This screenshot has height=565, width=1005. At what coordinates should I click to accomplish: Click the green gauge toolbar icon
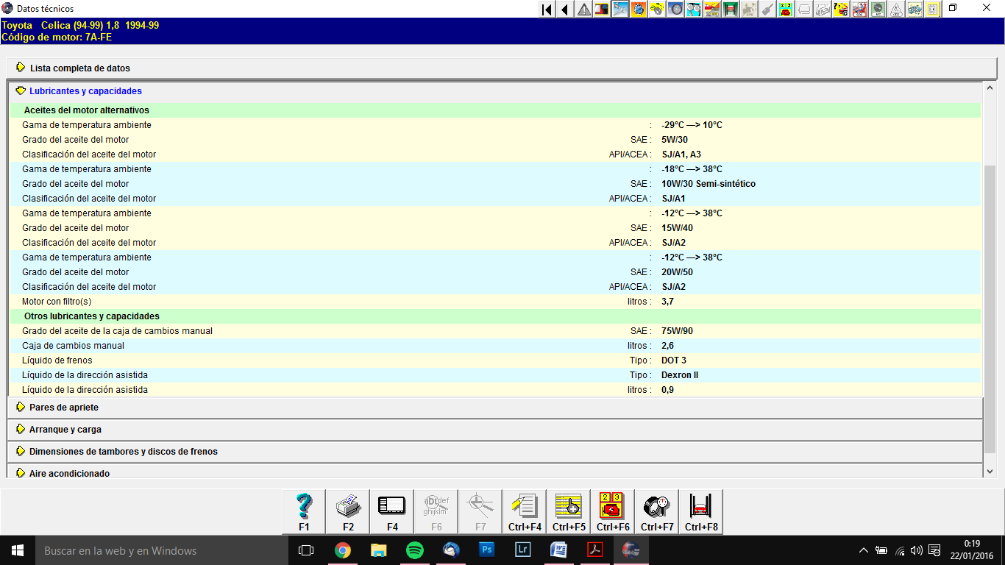click(x=878, y=10)
